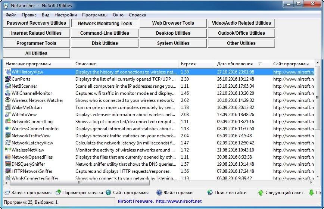
Task: Switch to Internet Related Utilities tab
Action: pos(37,33)
